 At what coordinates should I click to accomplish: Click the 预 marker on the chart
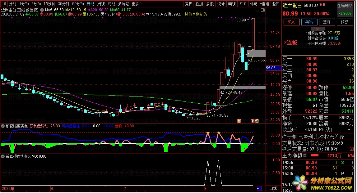pyautogui.click(x=239, y=121)
